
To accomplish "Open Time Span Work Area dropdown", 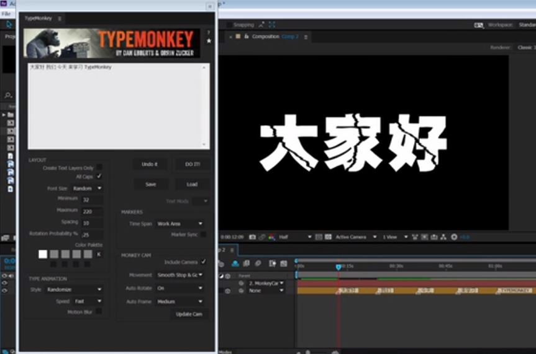I will pos(180,224).
